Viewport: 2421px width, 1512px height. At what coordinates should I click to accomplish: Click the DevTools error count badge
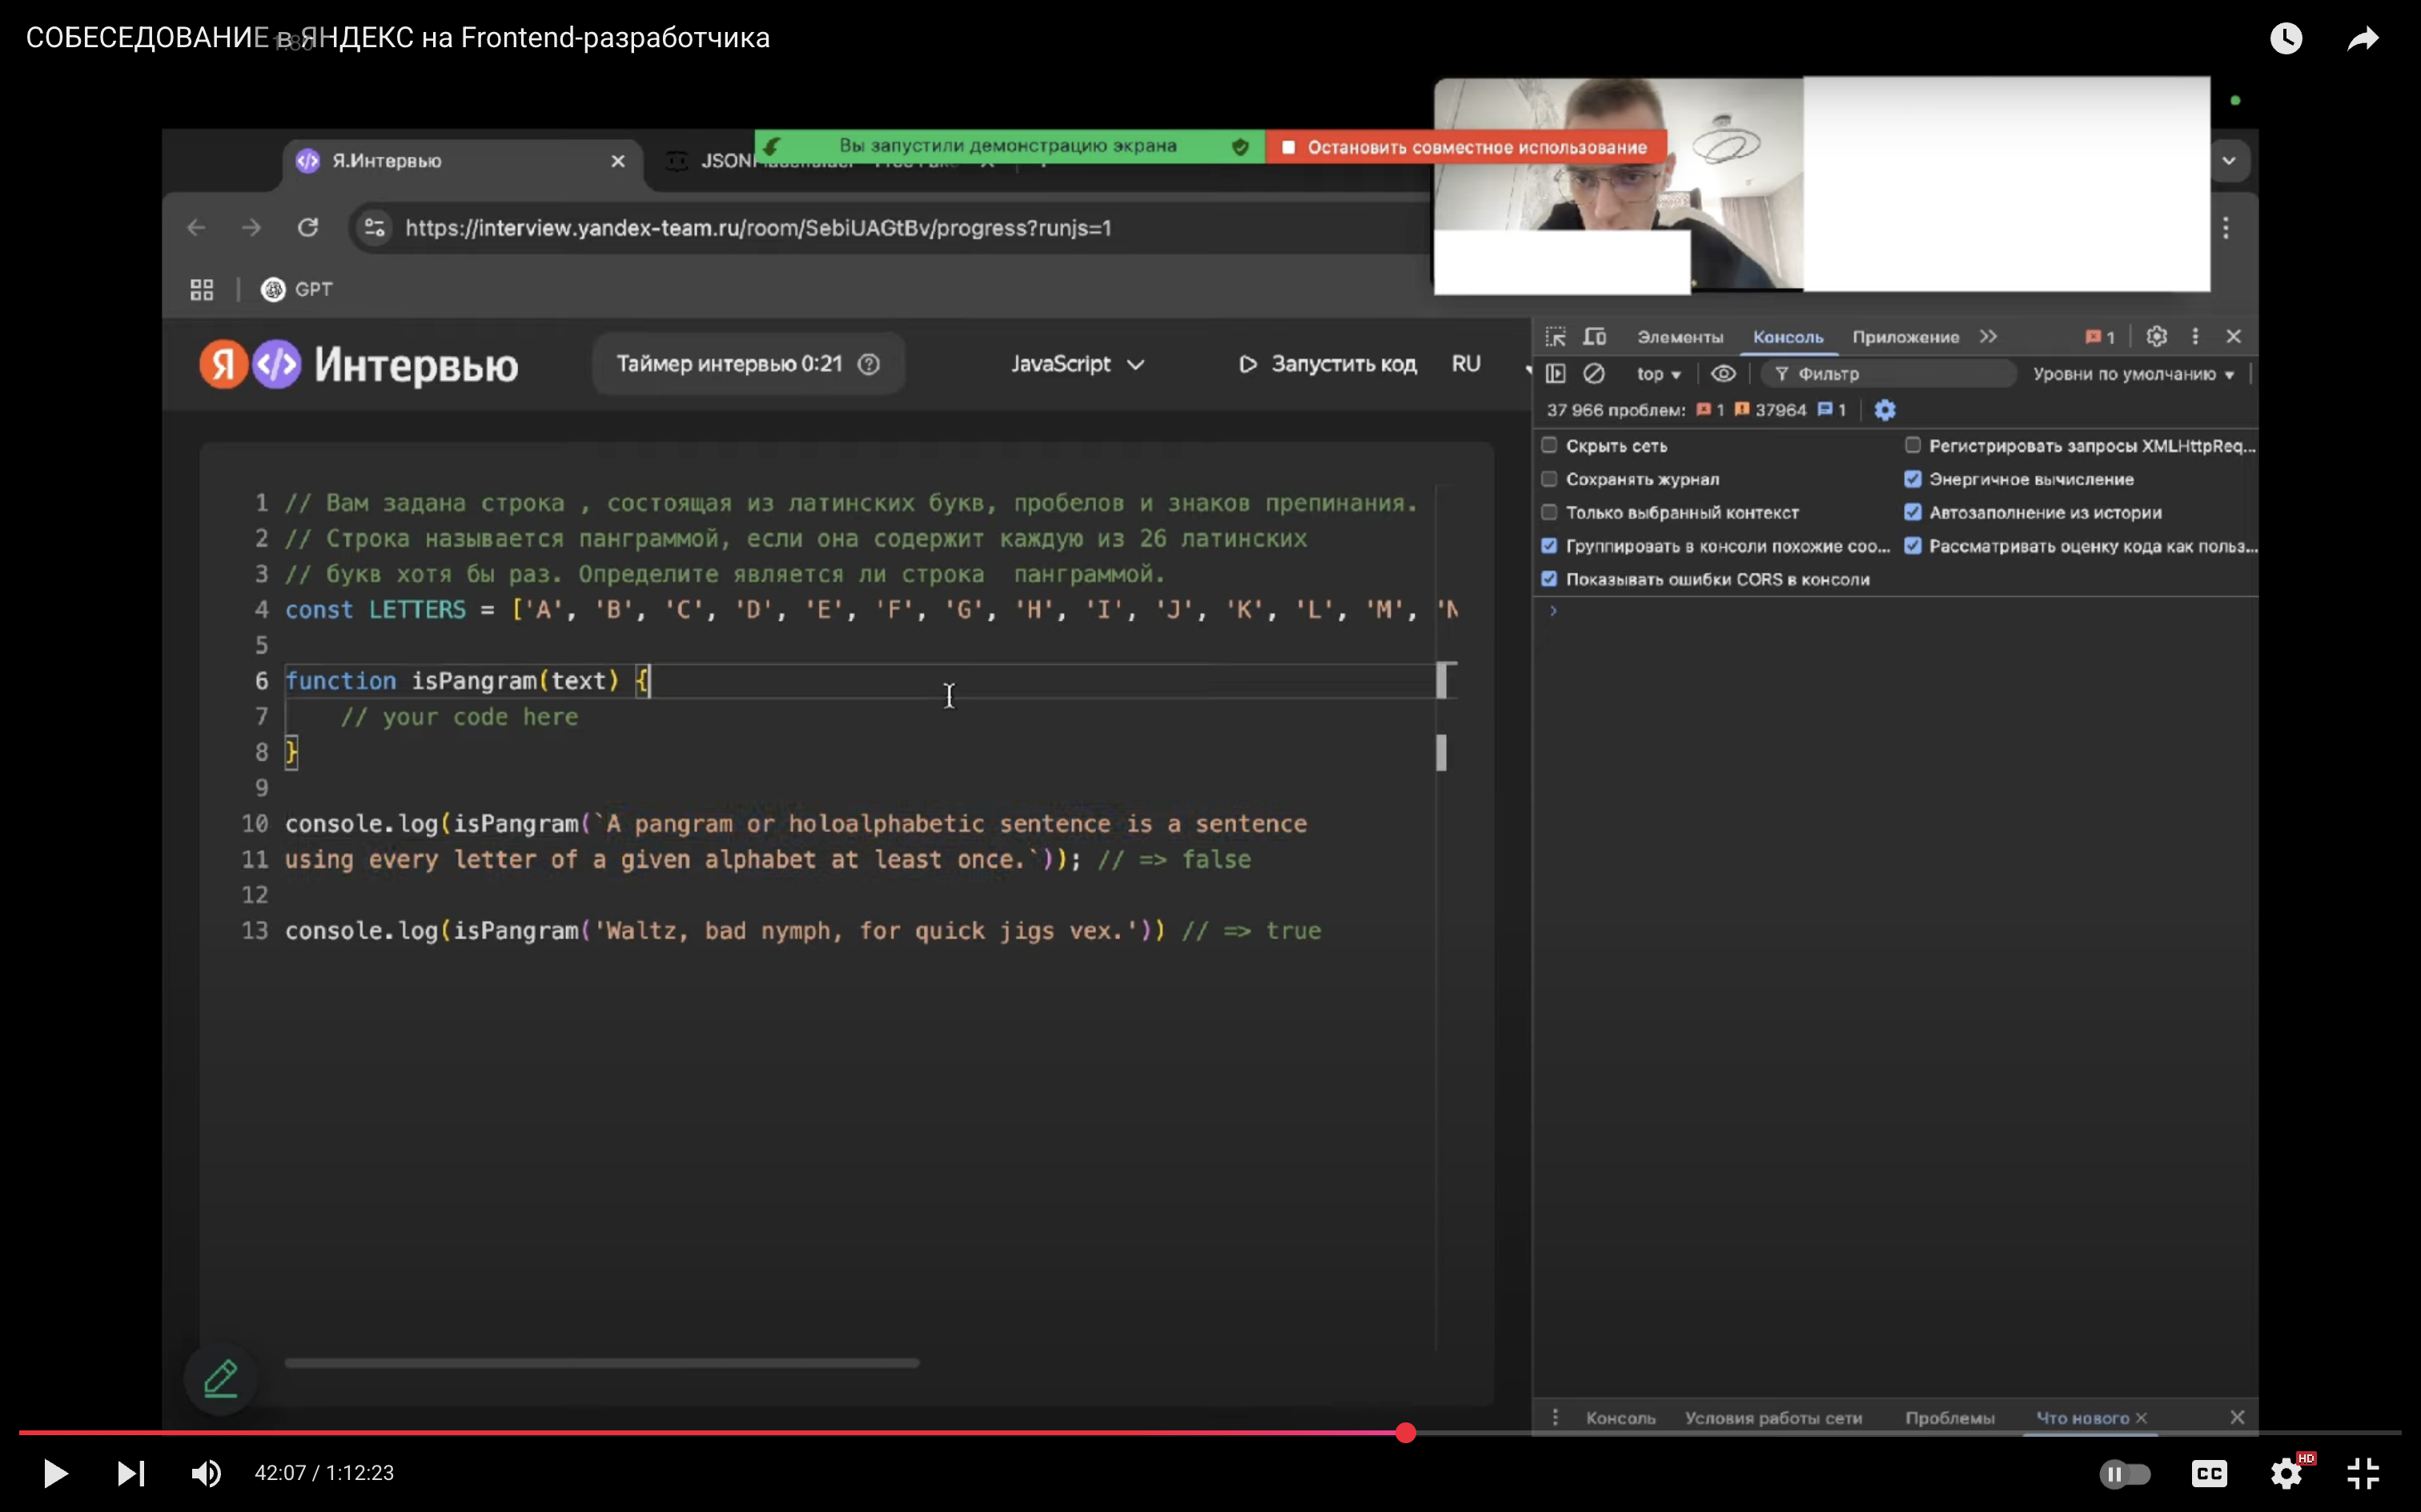(2100, 337)
